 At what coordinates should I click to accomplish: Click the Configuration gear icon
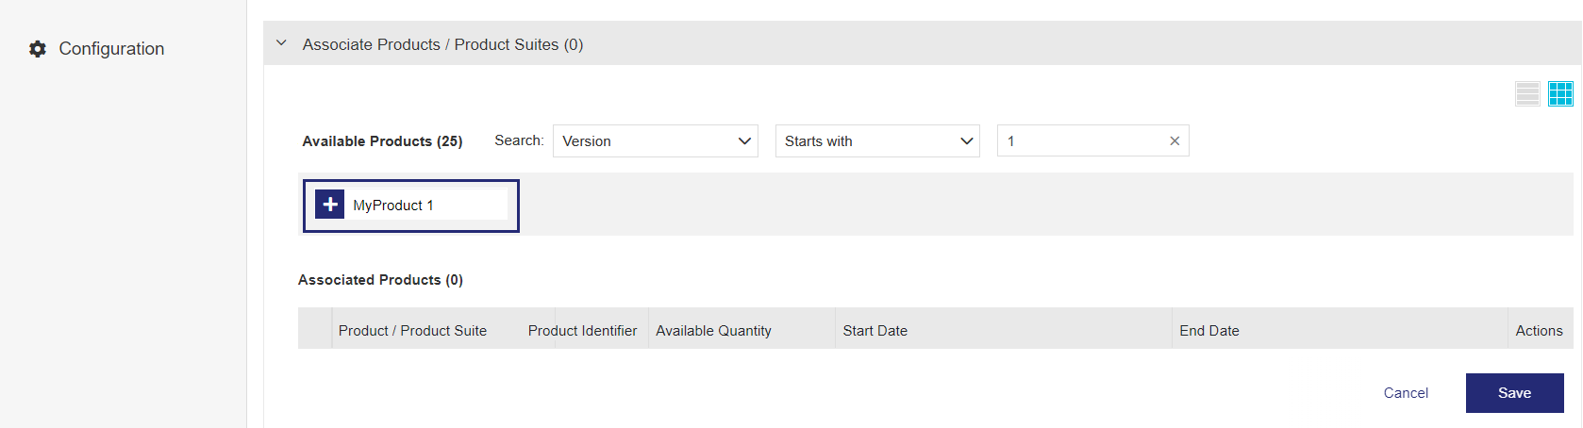point(38,49)
